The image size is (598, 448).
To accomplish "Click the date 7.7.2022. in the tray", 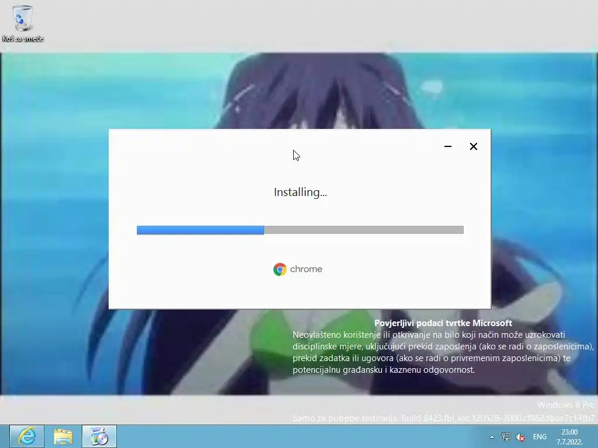I will click(569, 442).
